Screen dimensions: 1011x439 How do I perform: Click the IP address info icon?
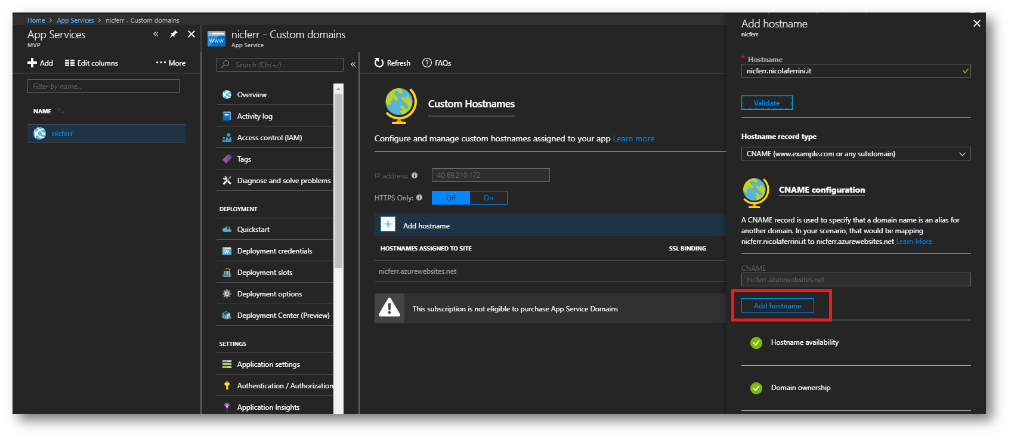tap(415, 175)
